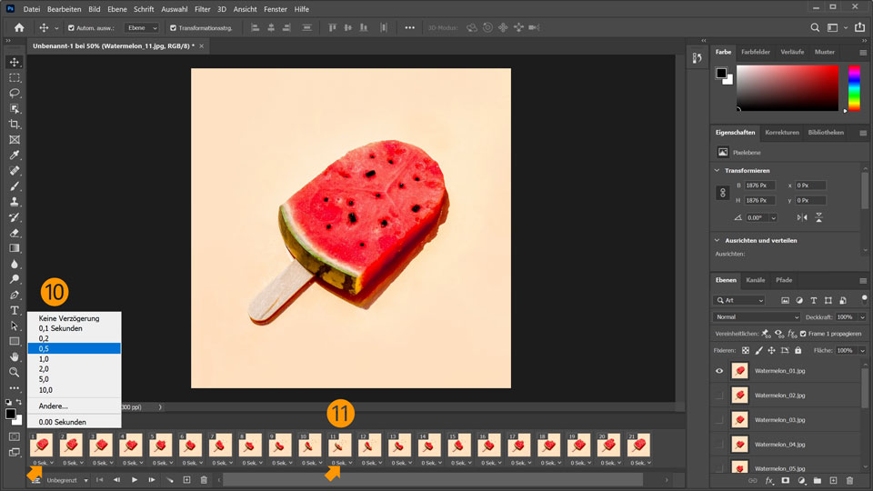Duplicate selected frame in timeline
Image resolution: width=873 pixels, height=491 pixels.
click(x=187, y=480)
